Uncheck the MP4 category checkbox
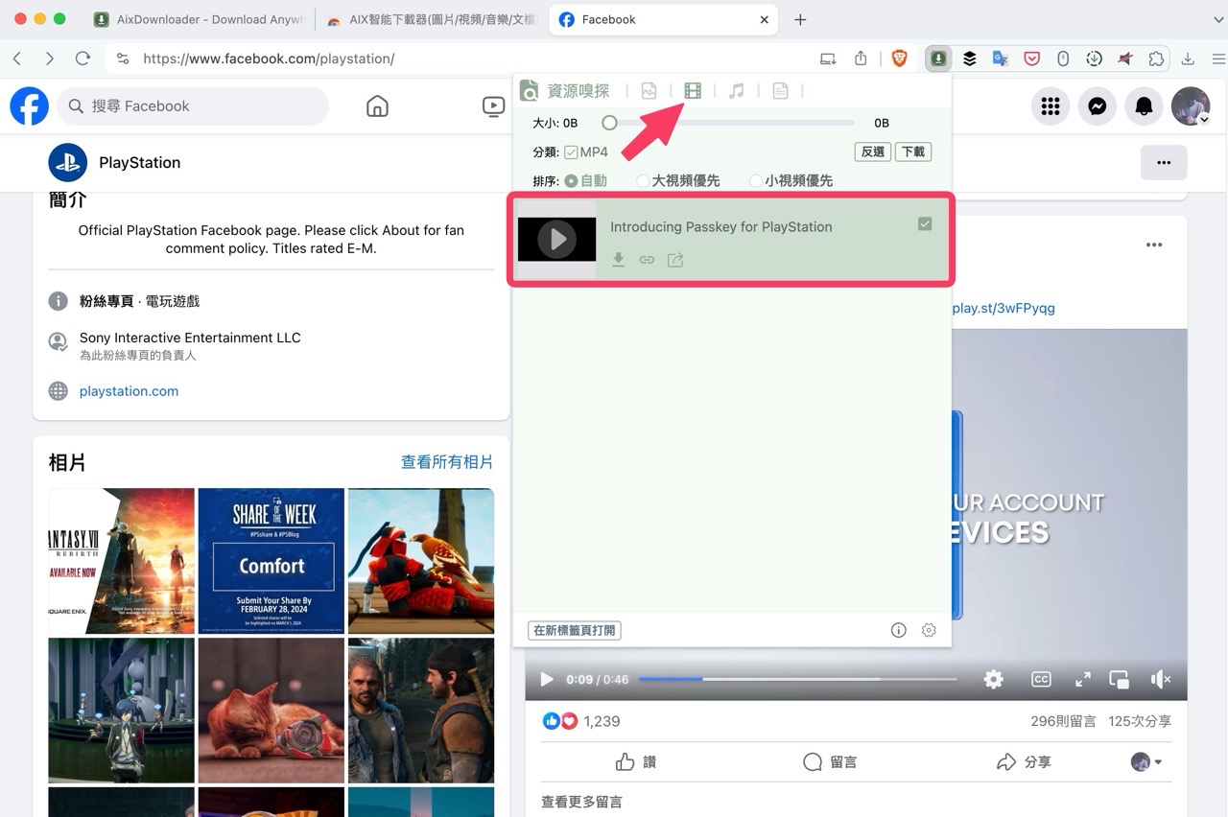Viewport: 1228px width, 817px height. 571,152
